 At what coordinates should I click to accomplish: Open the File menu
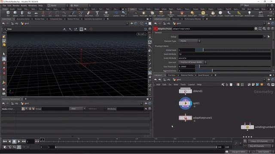[x=4, y=6]
